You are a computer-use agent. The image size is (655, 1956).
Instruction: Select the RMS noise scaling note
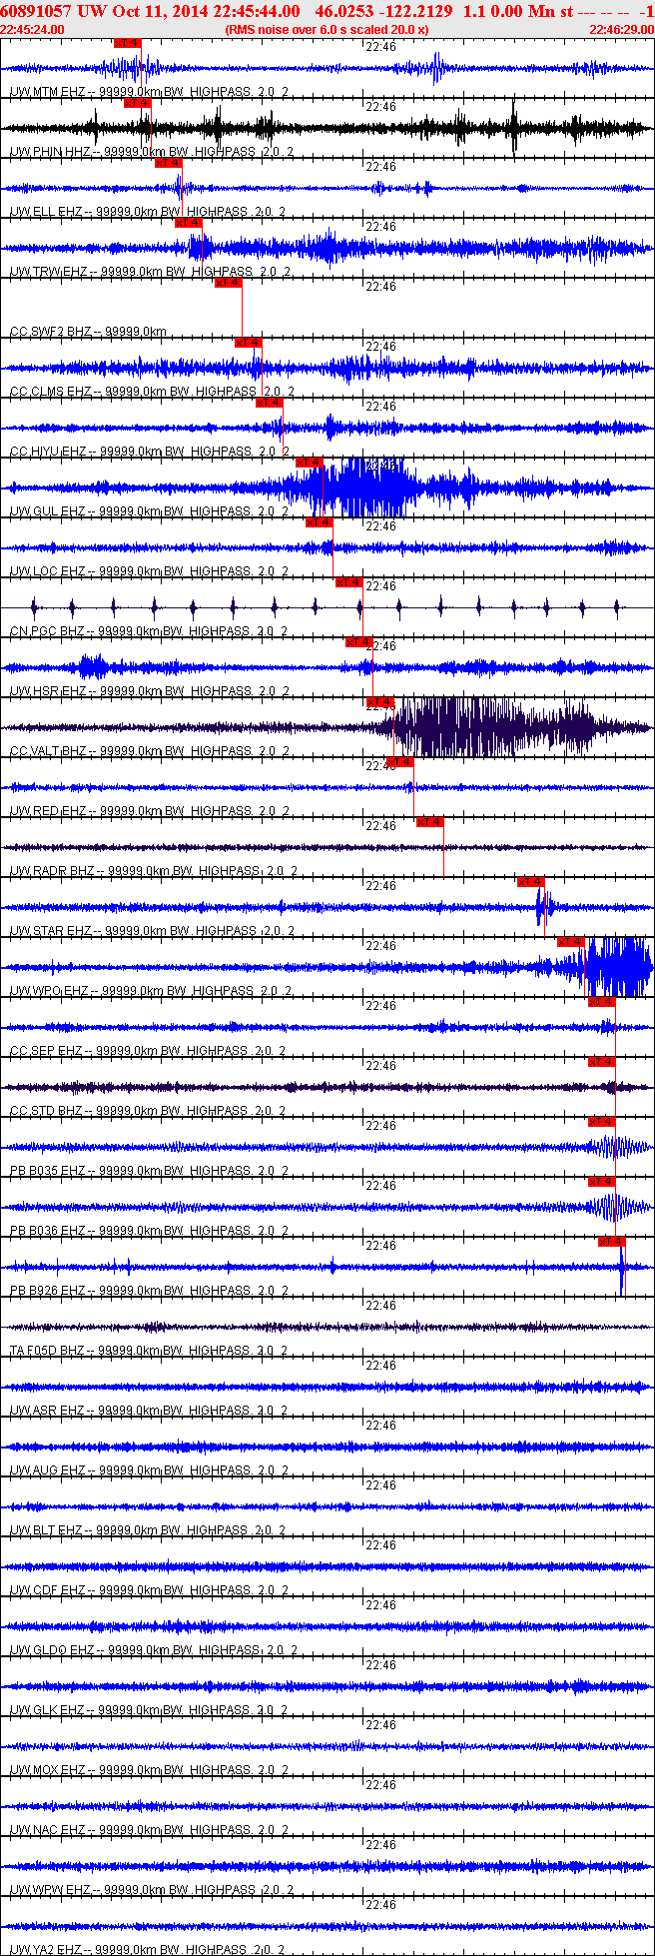pos(327,29)
